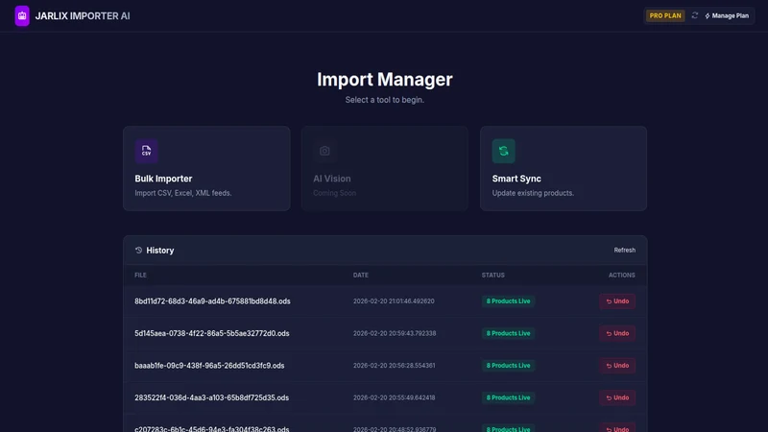Click 'Select a tool to begin.' subtitle
This screenshot has height=432, width=768.
tap(385, 100)
